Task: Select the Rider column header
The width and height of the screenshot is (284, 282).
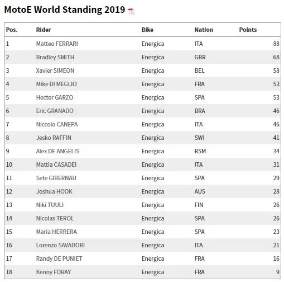Action: pyautogui.click(x=44, y=30)
